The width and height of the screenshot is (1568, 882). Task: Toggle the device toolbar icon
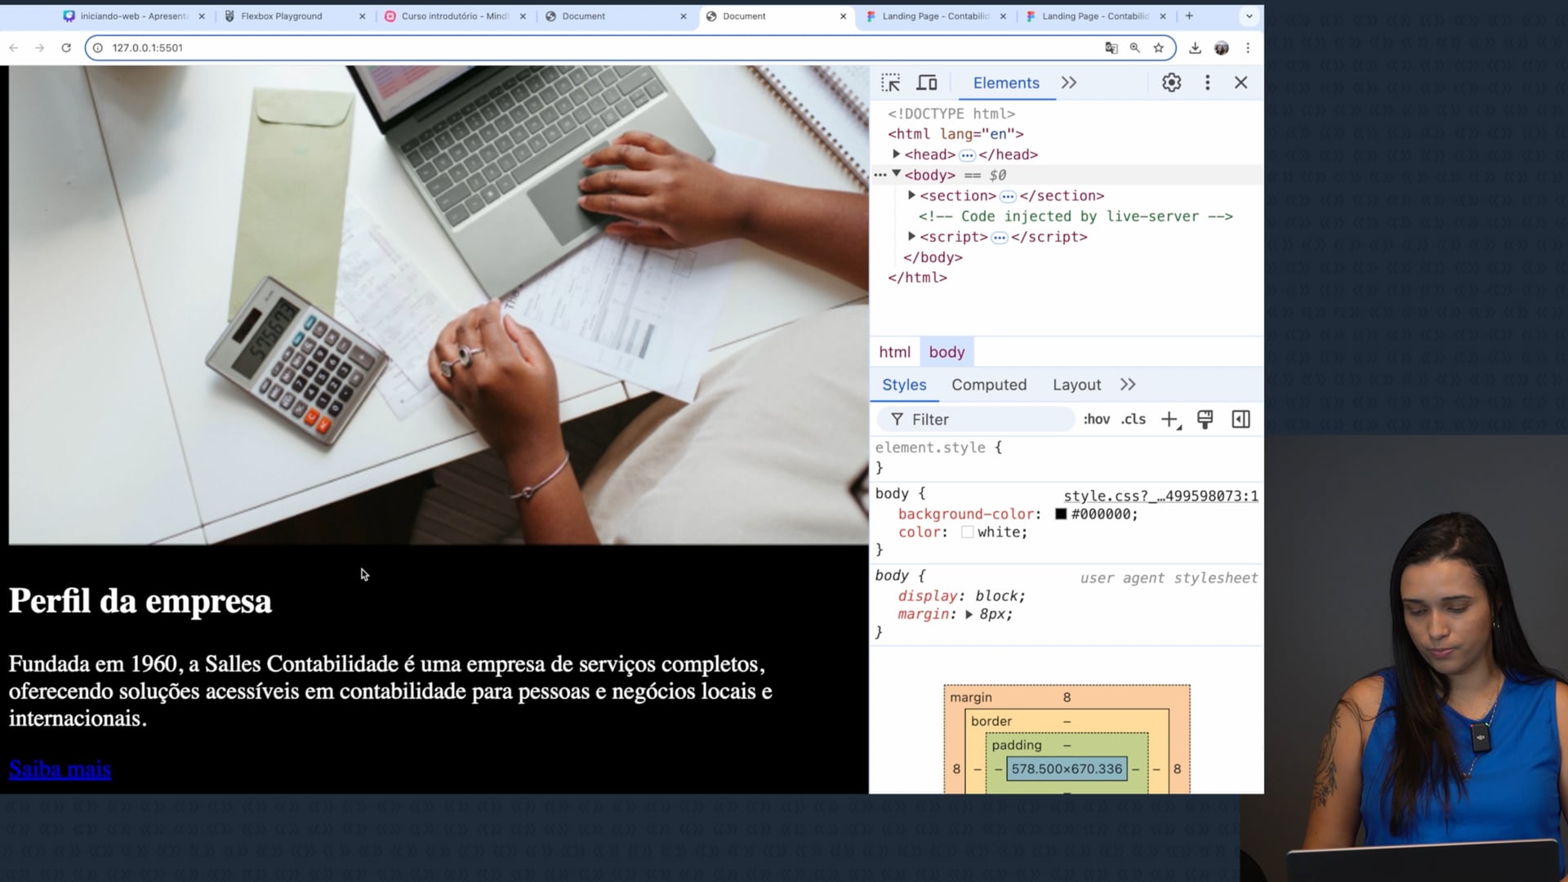[x=927, y=82]
